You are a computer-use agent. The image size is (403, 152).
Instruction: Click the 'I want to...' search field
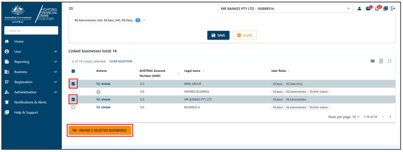coord(31,31)
